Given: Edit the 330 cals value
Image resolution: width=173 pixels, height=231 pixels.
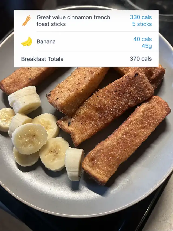Looking at the screenshot, I should [141, 17].
